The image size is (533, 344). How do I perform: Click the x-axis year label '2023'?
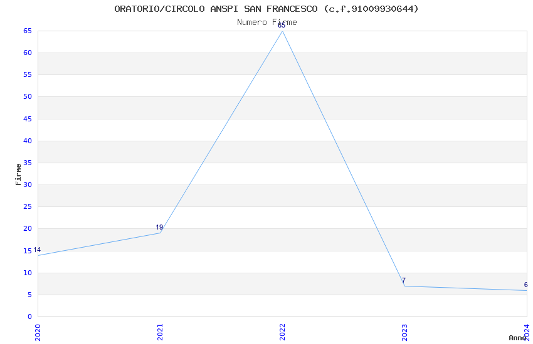404,333
